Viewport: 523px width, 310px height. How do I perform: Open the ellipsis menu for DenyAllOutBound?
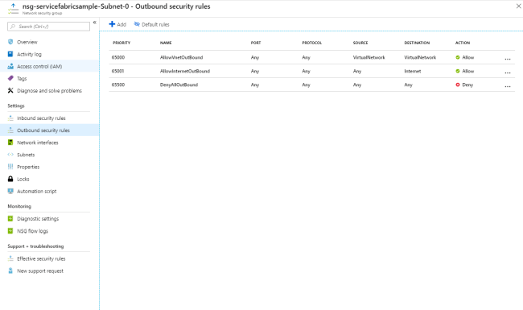tap(508, 86)
